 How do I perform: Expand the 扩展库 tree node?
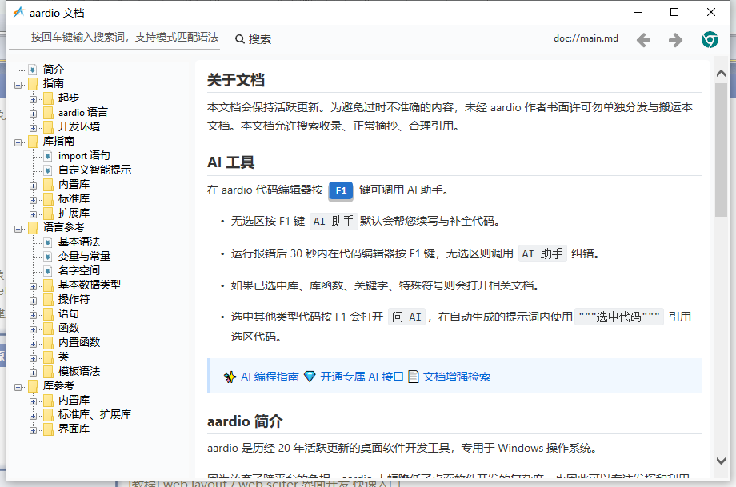[33, 214]
